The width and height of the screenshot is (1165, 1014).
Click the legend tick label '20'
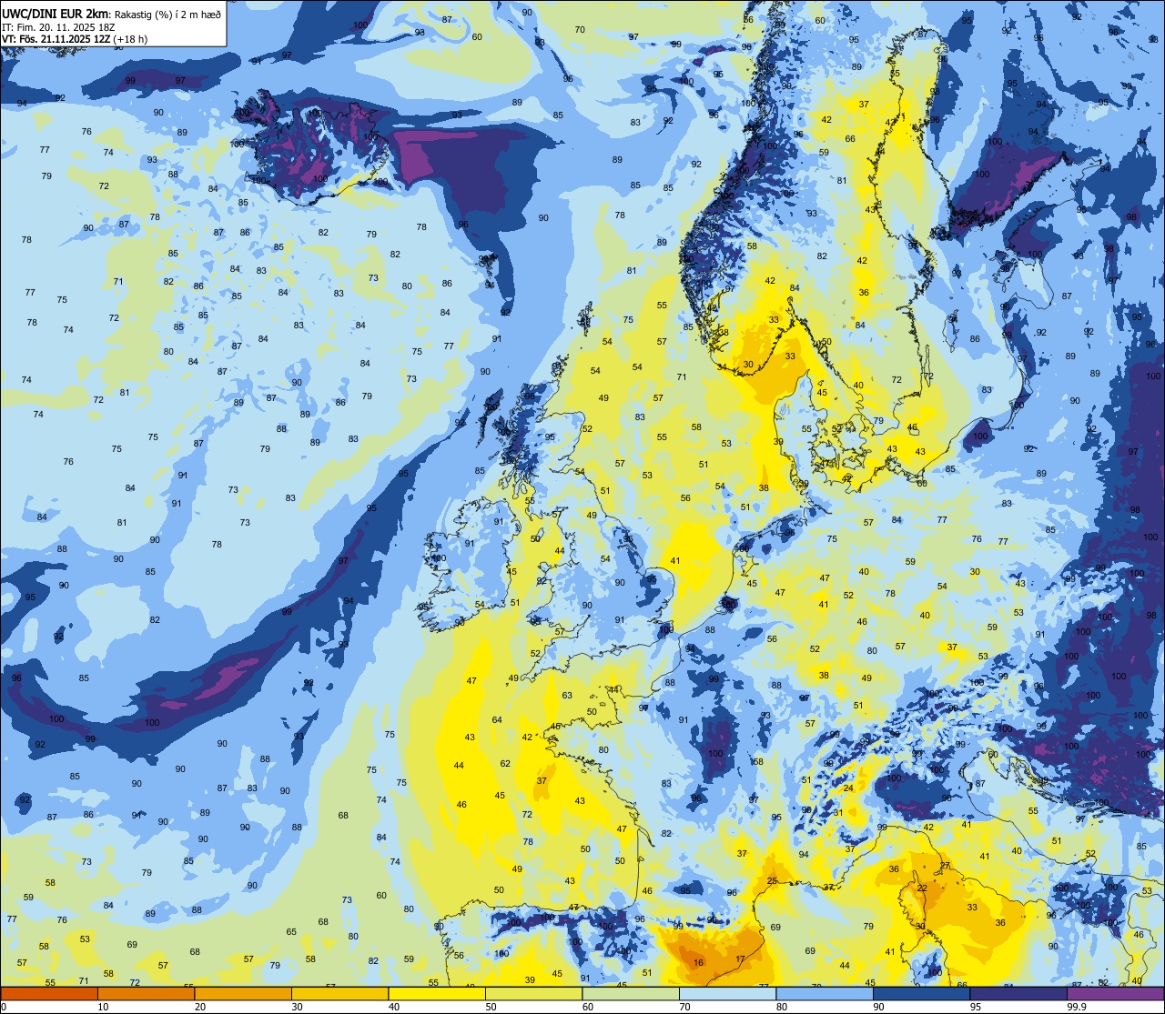tap(200, 1007)
